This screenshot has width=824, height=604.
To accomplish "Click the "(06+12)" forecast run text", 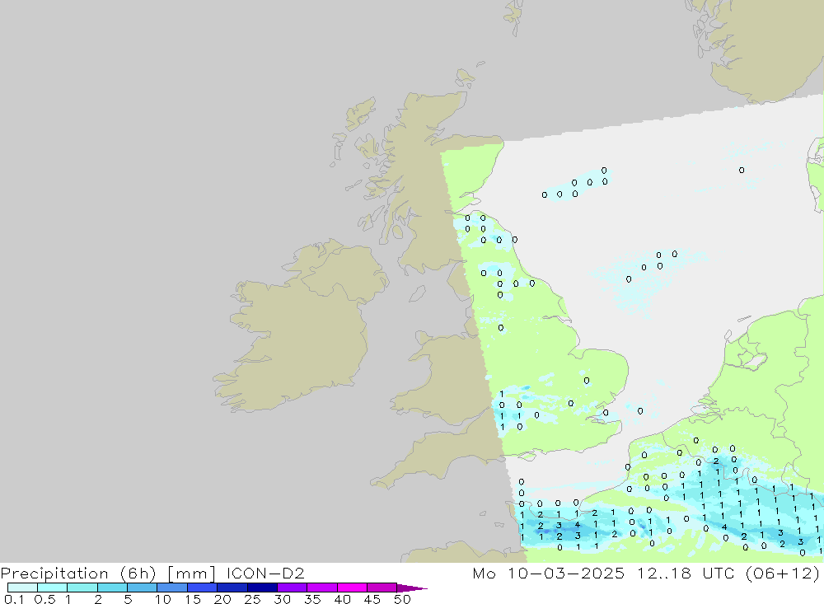I will [783, 574].
